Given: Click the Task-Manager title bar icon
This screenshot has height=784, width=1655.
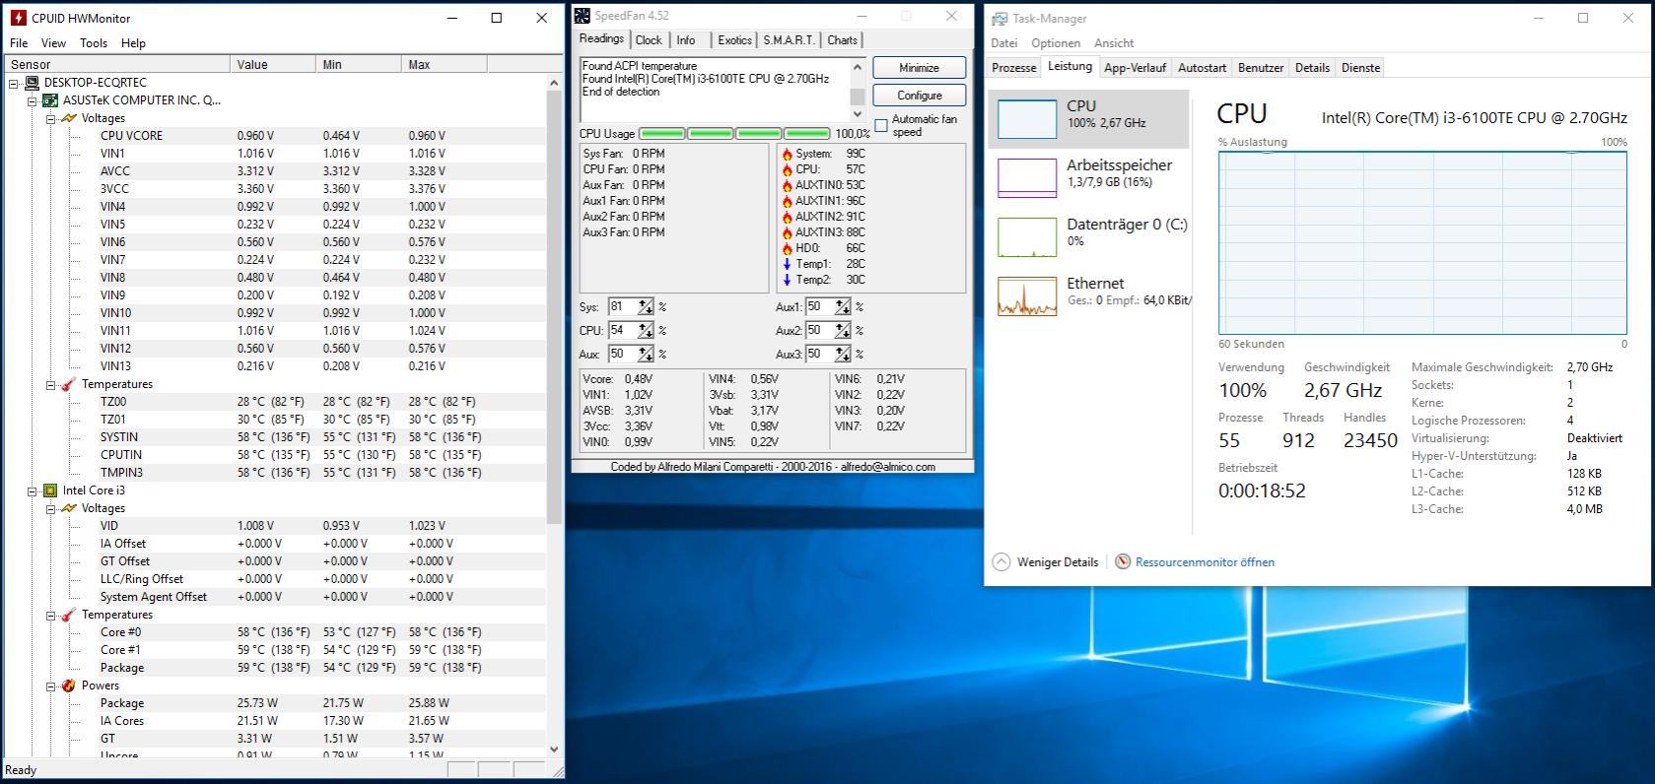Looking at the screenshot, I should pyautogui.click(x=1000, y=19).
